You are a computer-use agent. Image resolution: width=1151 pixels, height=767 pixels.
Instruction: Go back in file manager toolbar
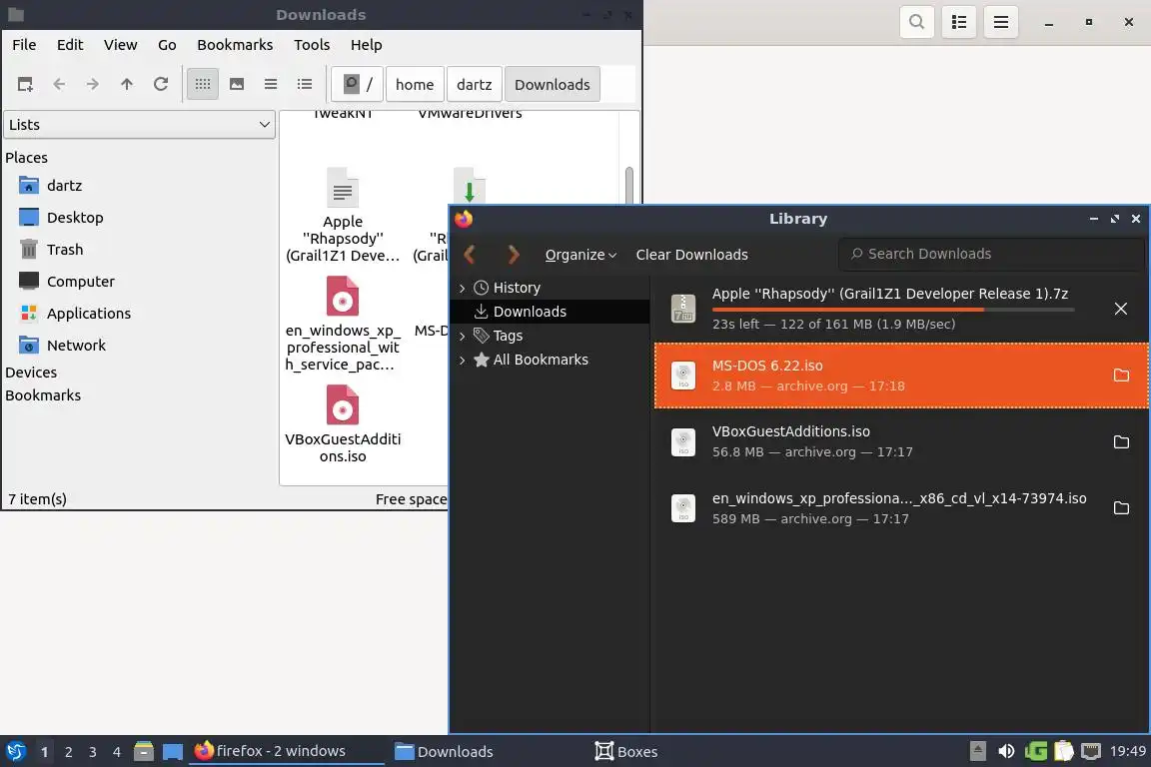coord(60,85)
